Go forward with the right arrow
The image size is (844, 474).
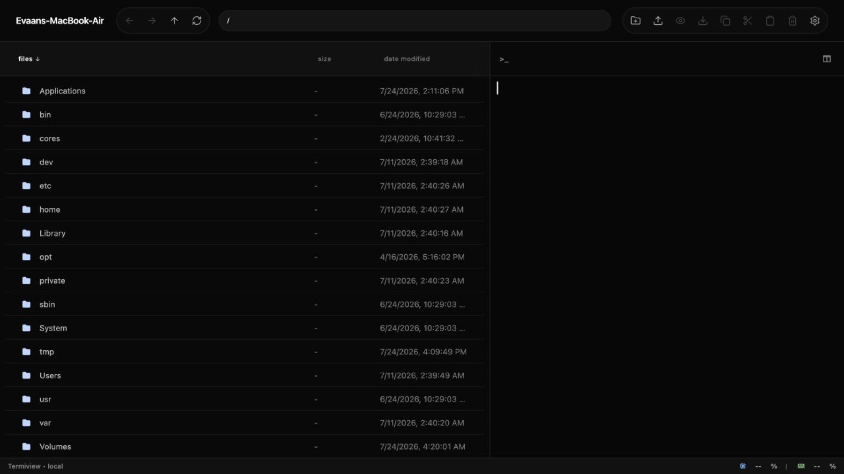pos(152,21)
